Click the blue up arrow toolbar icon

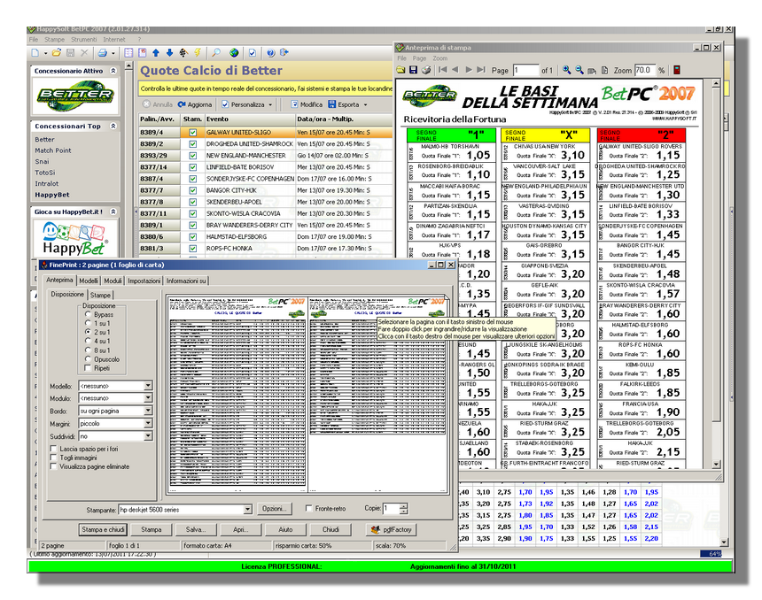click(156, 52)
